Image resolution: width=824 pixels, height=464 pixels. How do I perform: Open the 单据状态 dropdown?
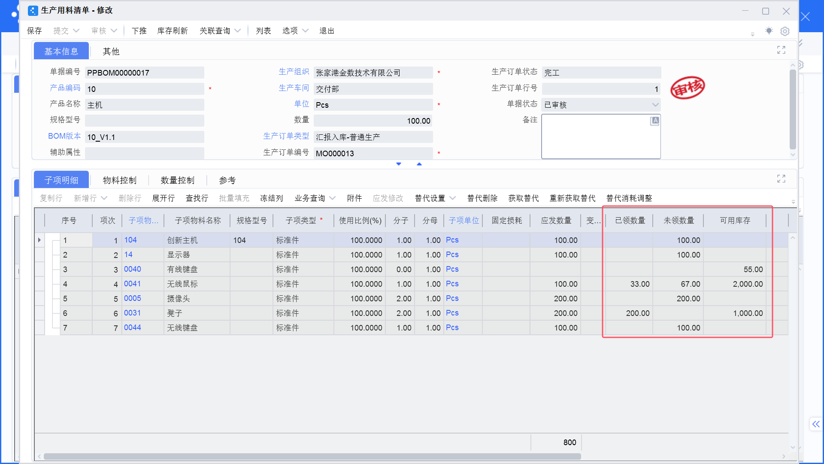click(x=655, y=105)
